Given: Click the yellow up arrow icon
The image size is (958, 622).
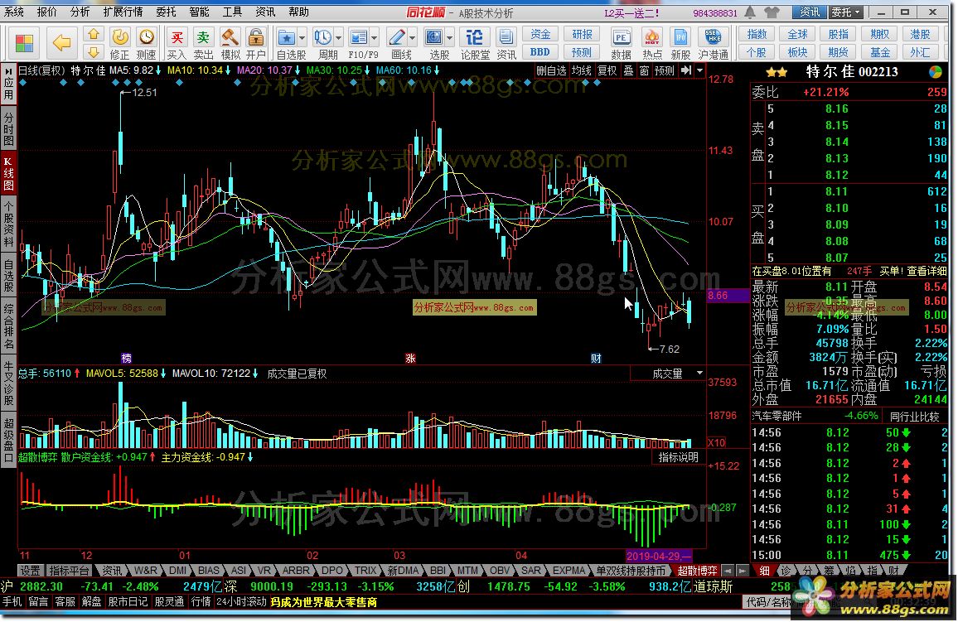Looking at the screenshot, I should [94, 34].
